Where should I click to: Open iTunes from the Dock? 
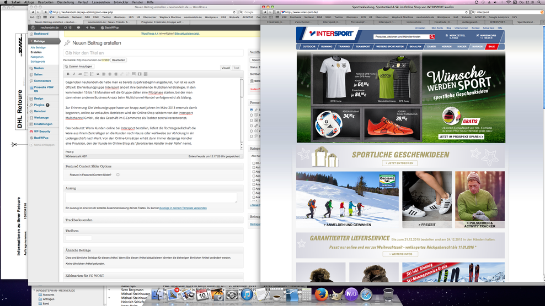[247, 295]
